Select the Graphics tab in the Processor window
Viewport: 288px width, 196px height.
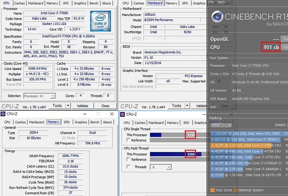click(x=80, y=3)
